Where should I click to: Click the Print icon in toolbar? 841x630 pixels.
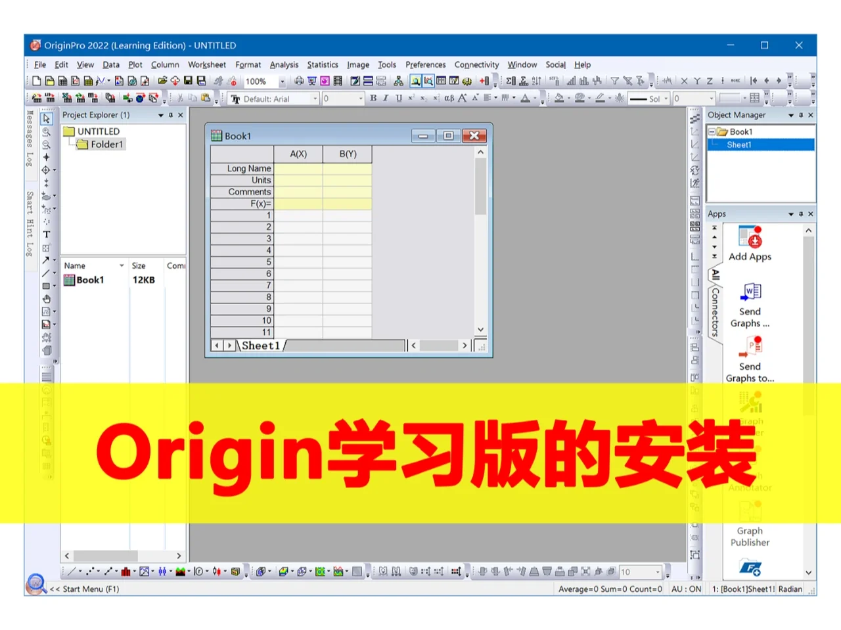click(x=299, y=81)
